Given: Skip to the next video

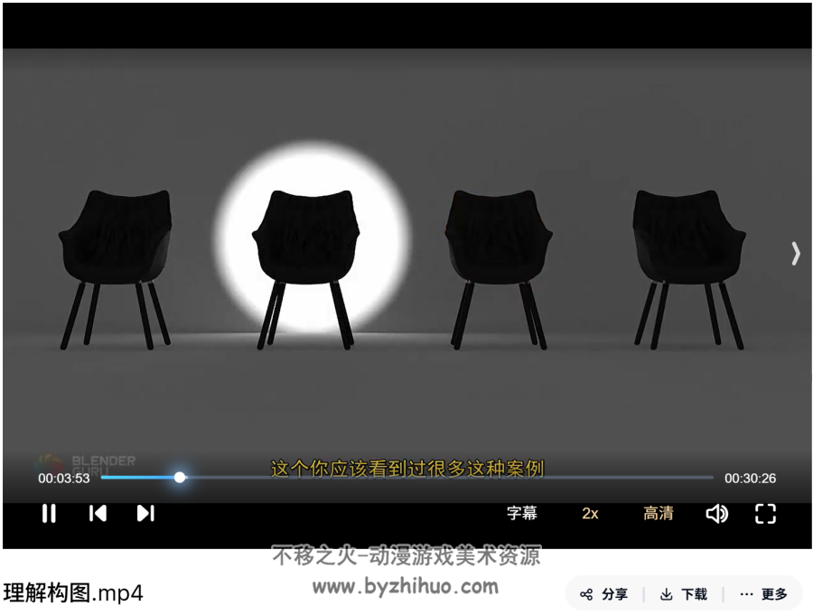Looking at the screenshot, I should 145,513.
